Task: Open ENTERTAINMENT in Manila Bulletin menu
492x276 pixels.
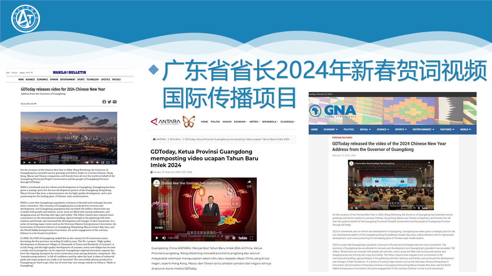Action: coord(68,80)
